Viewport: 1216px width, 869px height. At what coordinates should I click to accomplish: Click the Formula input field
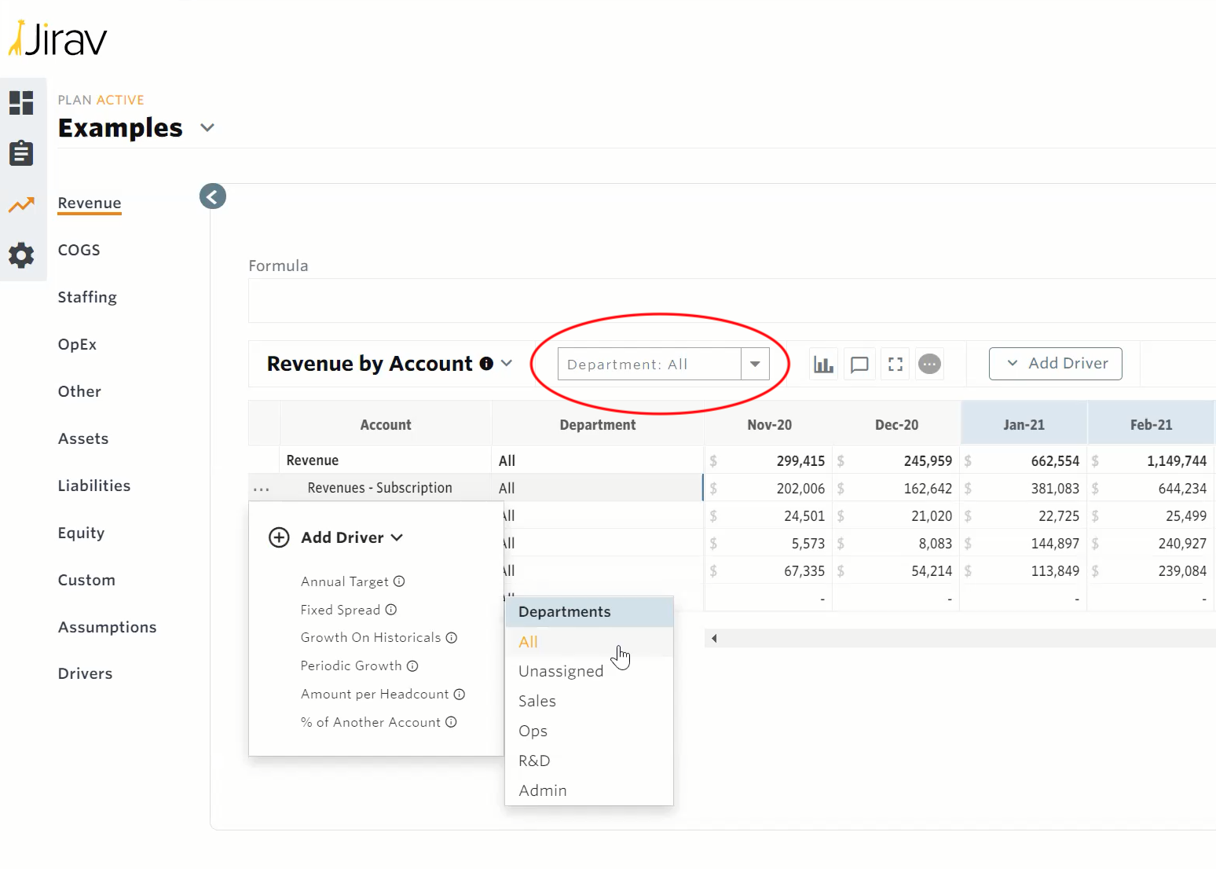coord(731,301)
